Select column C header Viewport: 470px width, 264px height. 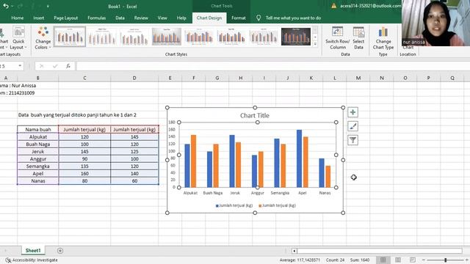coord(84,78)
